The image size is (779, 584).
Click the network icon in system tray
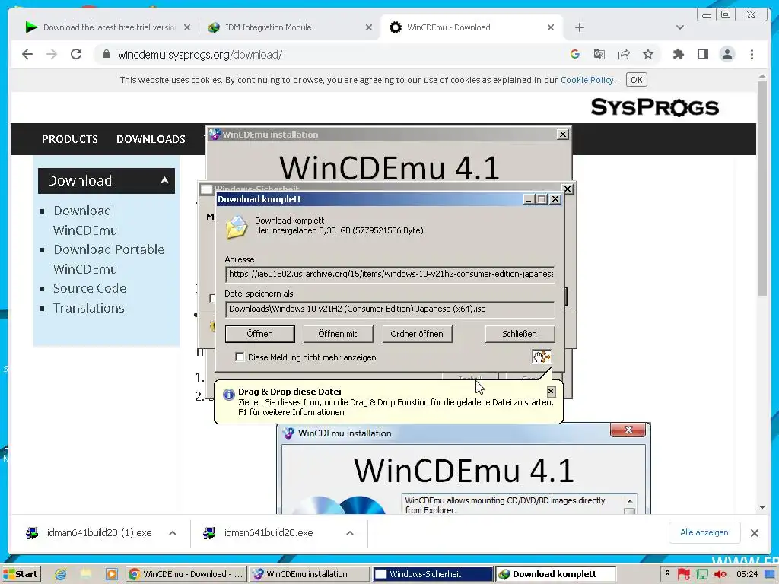pyautogui.click(x=702, y=574)
